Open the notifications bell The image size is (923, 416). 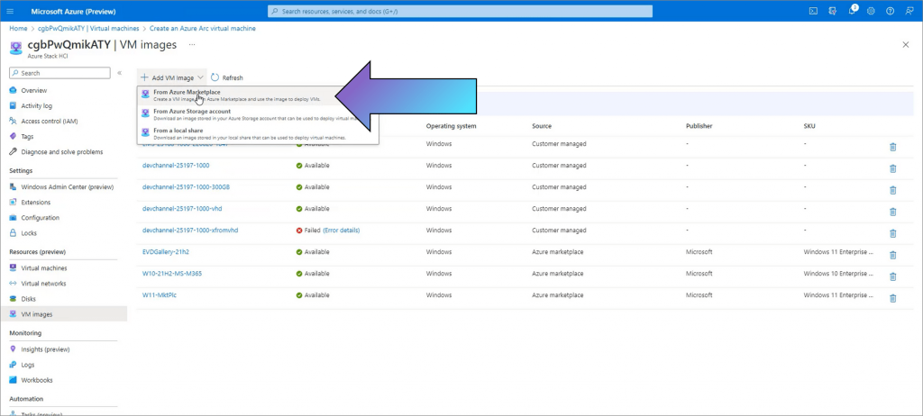[852, 11]
